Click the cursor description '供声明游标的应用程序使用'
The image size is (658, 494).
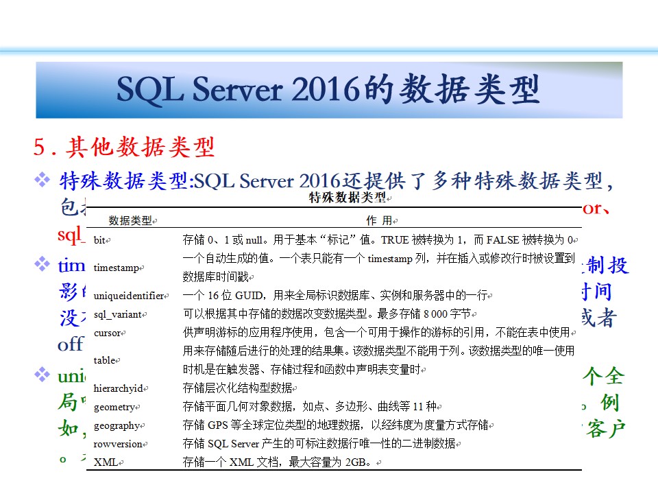pos(247,332)
